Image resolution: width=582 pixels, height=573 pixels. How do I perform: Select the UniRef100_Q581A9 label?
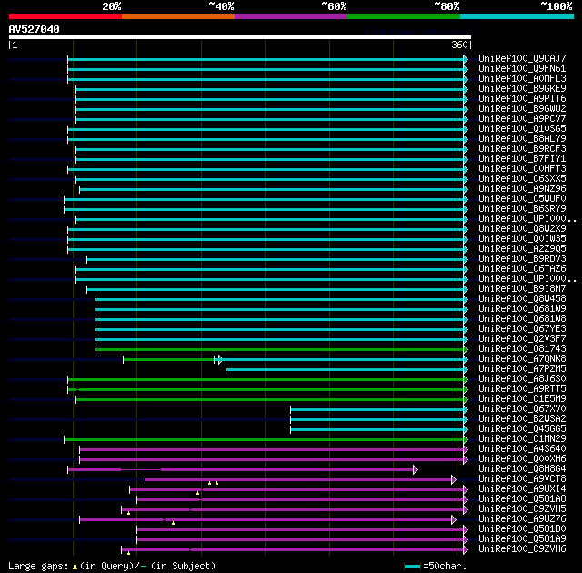click(x=522, y=539)
